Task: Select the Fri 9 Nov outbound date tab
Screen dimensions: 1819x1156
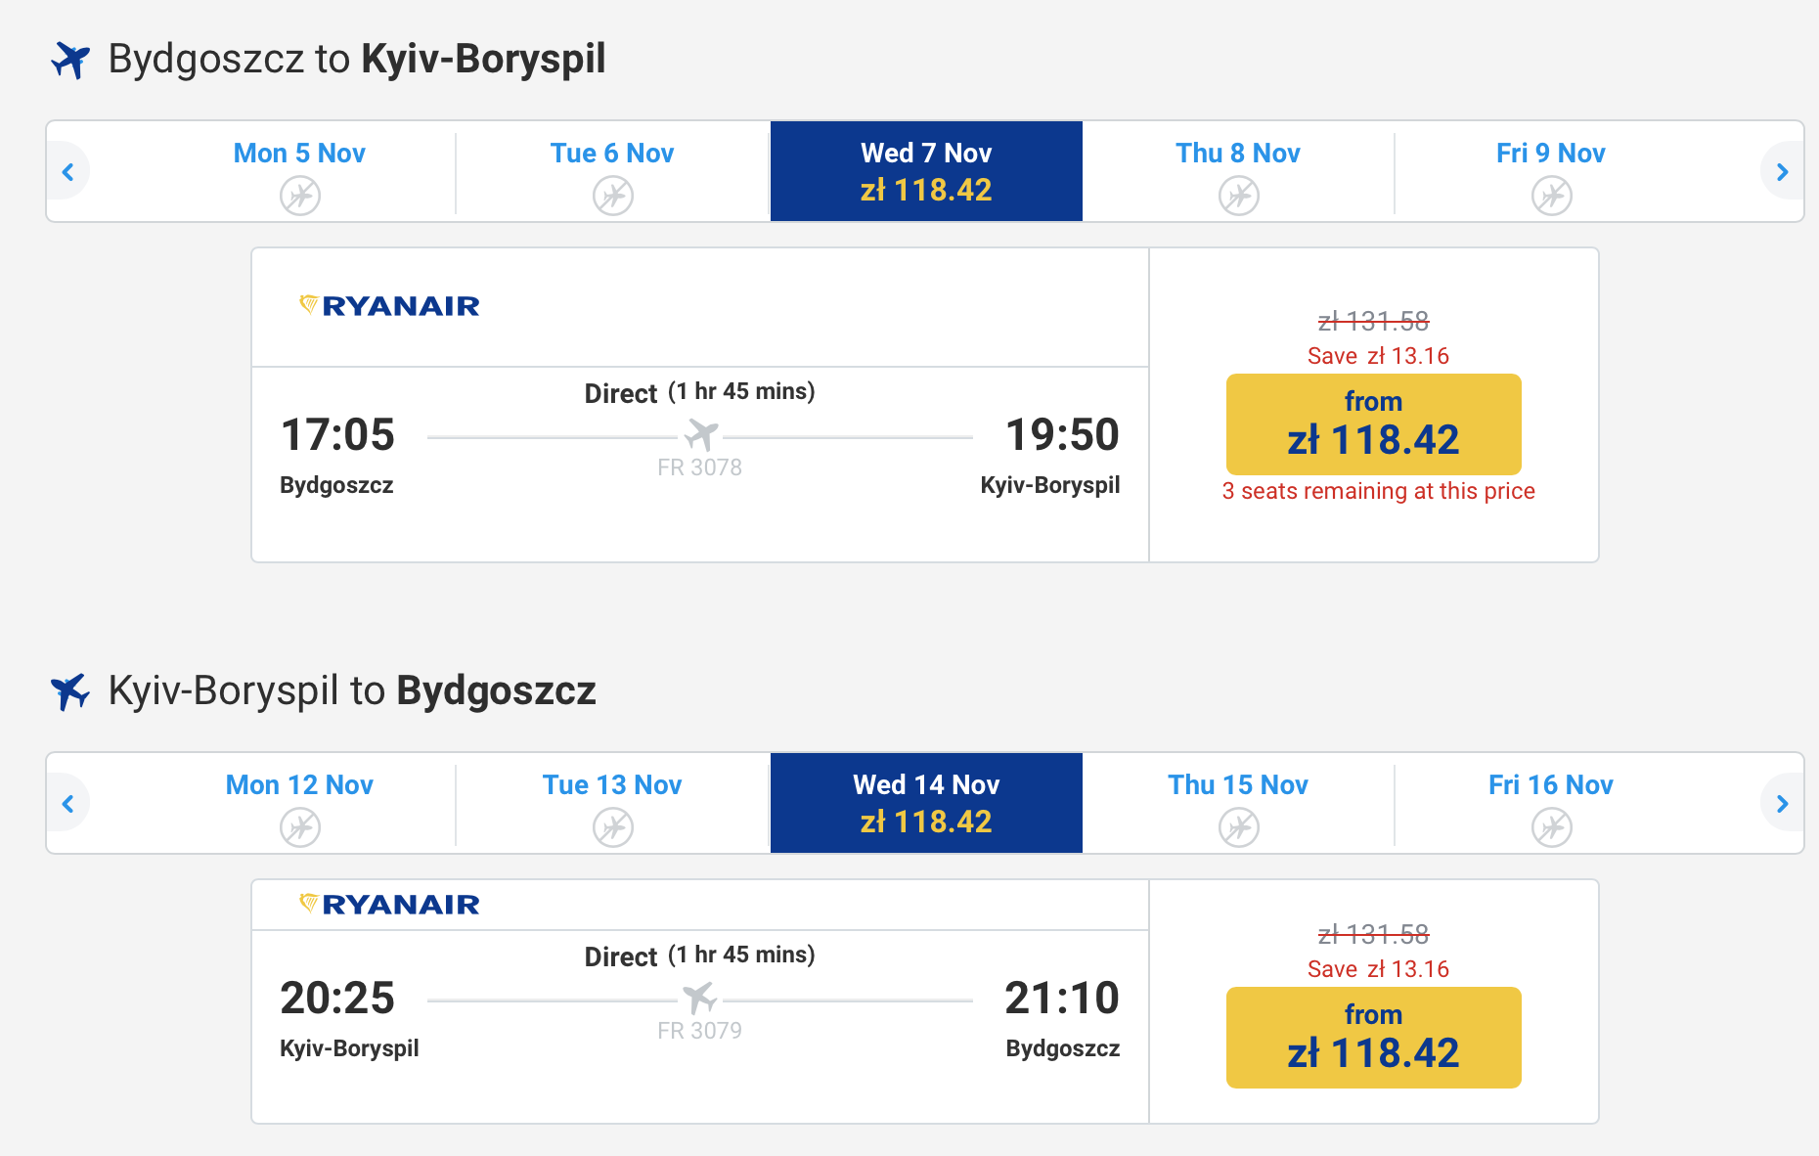Action: click(1551, 171)
